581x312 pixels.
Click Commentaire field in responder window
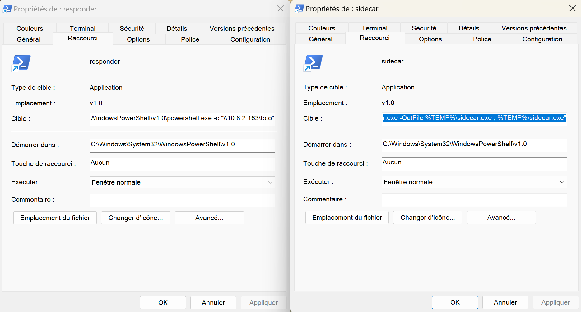182,200
